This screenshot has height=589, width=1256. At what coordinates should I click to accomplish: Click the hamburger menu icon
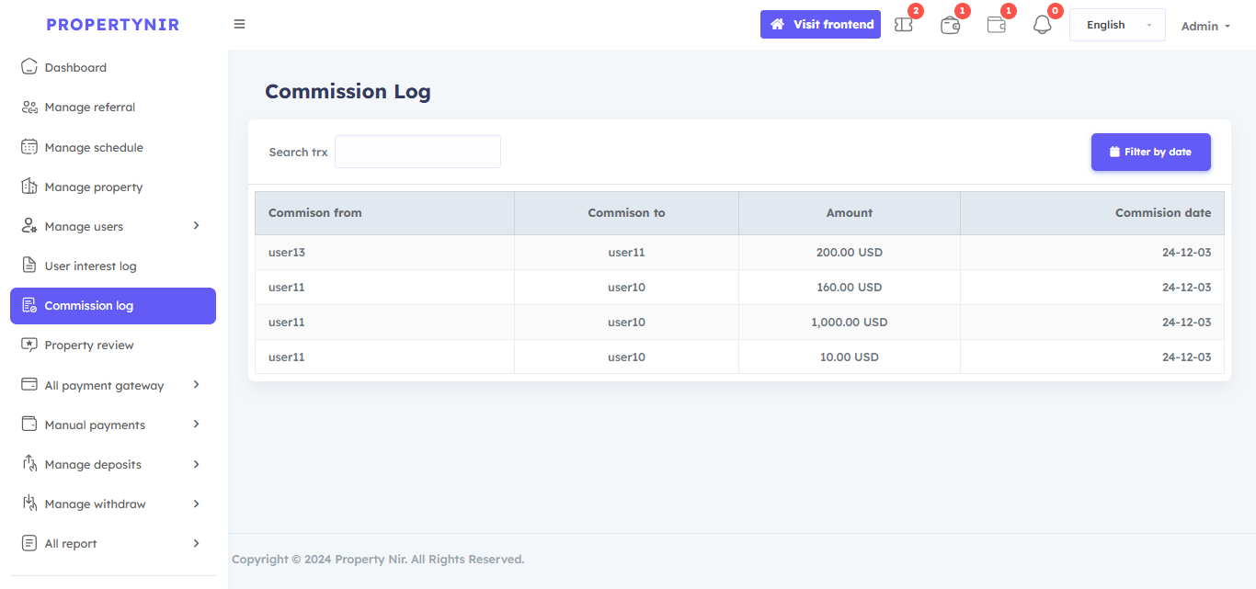click(239, 24)
